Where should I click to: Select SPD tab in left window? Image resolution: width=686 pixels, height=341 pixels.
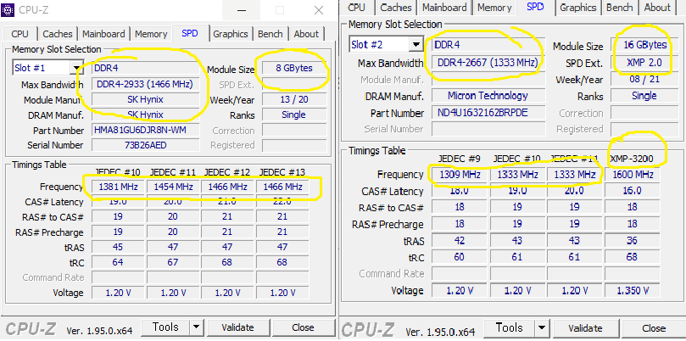[189, 33]
